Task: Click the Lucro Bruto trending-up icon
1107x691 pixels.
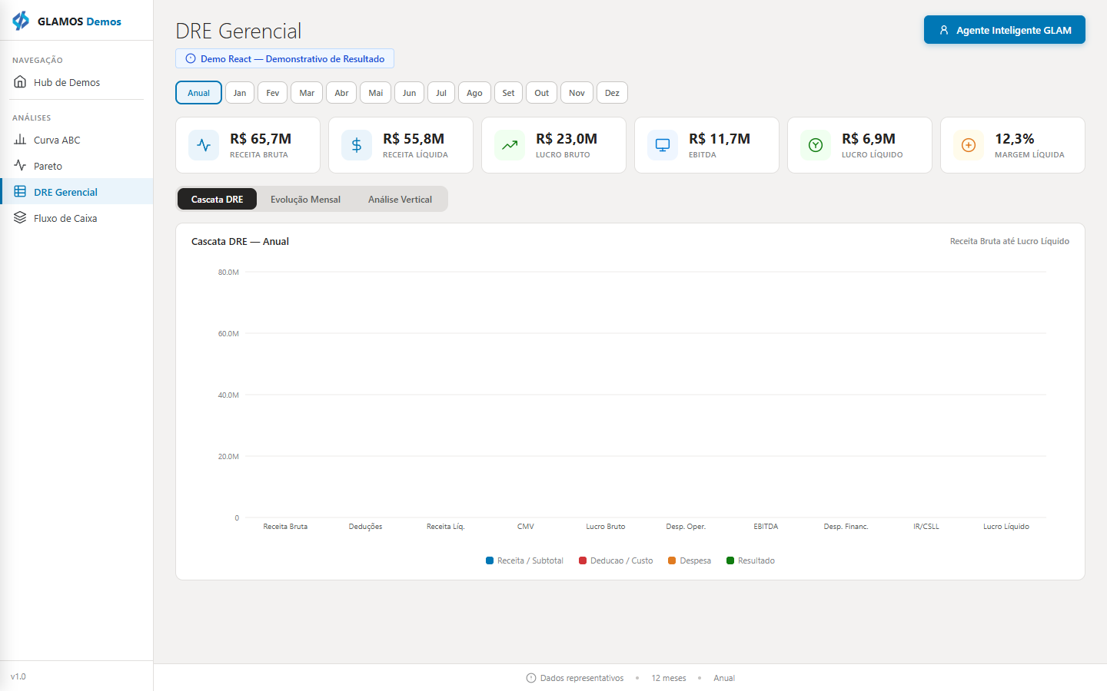Action: tap(510, 145)
